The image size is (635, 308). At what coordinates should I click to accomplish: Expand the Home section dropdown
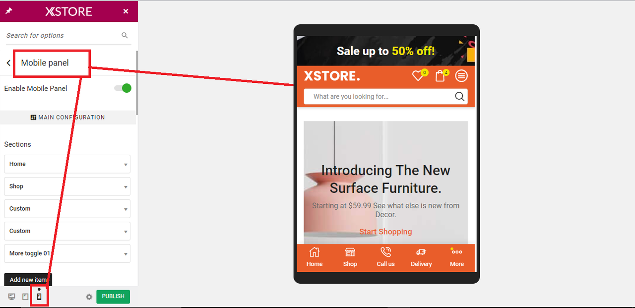(x=67, y=164)
